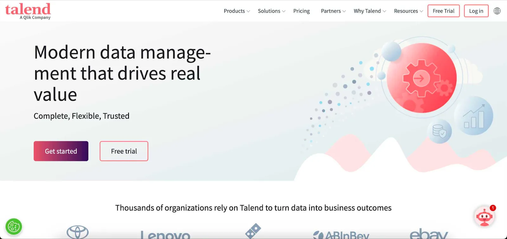This screenshot has height=239, width=507.
Task: Click the Get started button
Action: pyautogui.click(x=61, y=151)
